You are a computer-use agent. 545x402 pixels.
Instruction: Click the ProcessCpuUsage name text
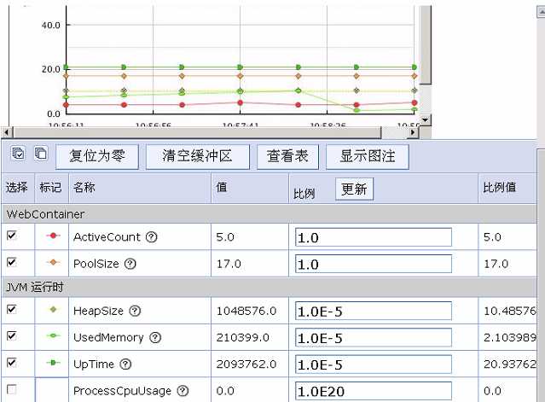[122, 391]
